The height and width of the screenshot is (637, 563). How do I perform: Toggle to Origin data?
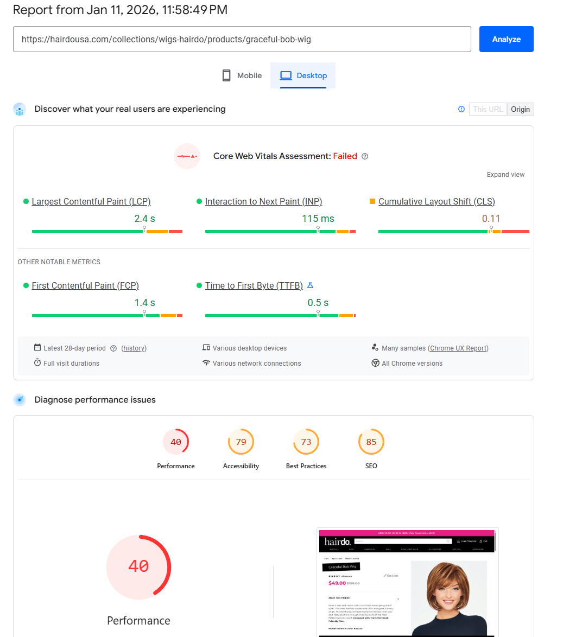click(x=520, y=109)
